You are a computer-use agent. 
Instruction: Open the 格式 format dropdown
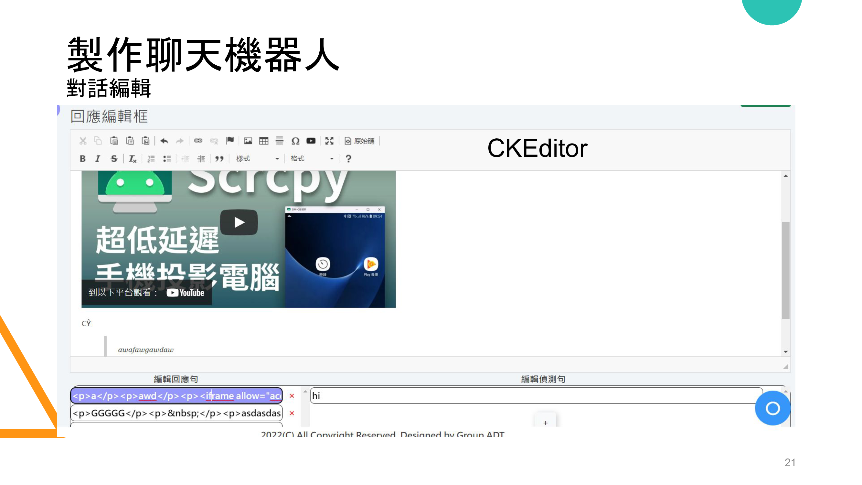[312, 159]
